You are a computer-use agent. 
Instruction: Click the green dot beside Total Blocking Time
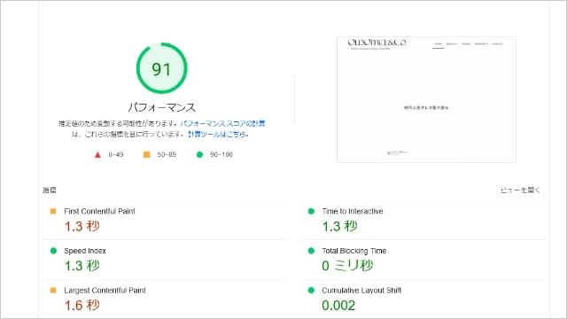311,251
